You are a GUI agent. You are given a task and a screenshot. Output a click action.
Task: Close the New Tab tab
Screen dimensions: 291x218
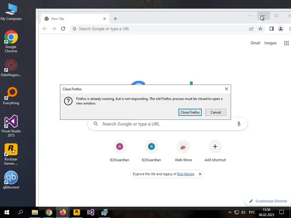click(105, 19)
